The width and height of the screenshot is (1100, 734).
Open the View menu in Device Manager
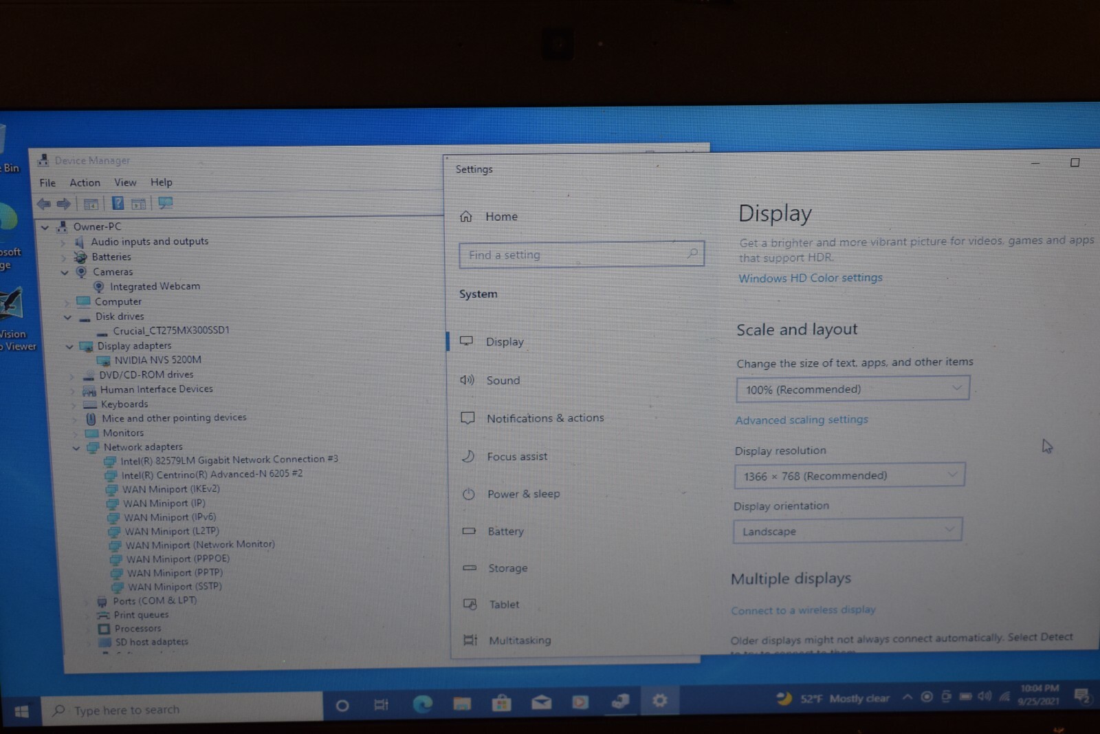pos(125,182)
